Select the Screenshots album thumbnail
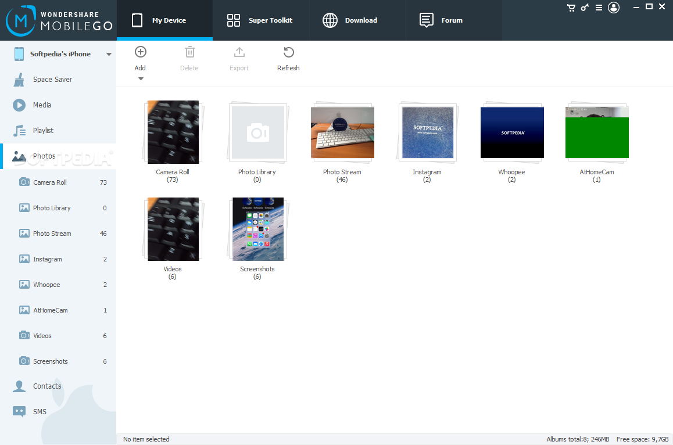Image resolution: width=673 pixels, height=445 pixels. 258,229
